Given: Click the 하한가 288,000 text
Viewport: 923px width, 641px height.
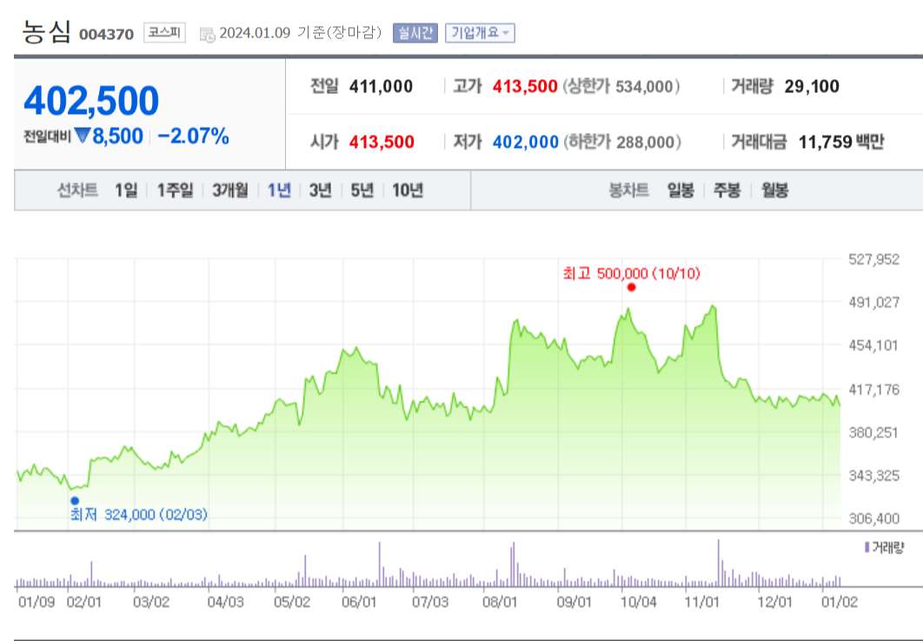Looking at the screenshot, I should (622, 142).
